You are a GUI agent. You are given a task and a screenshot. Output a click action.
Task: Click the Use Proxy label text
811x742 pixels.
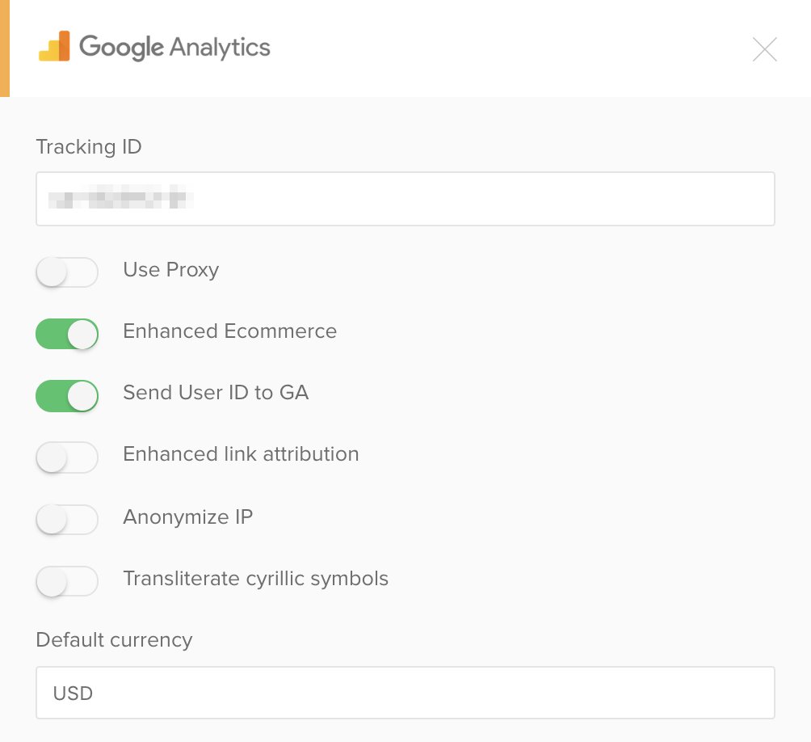[171, 270]
